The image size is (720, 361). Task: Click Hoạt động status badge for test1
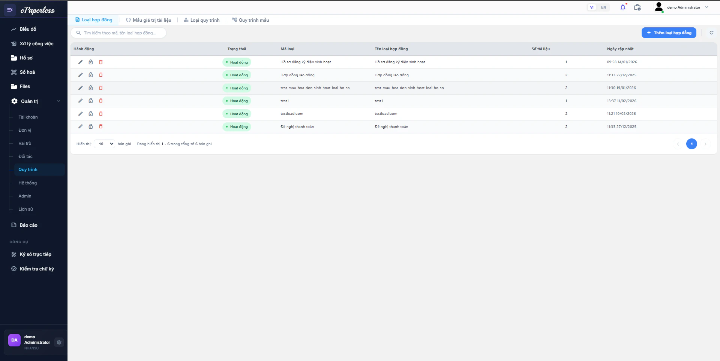237,101
